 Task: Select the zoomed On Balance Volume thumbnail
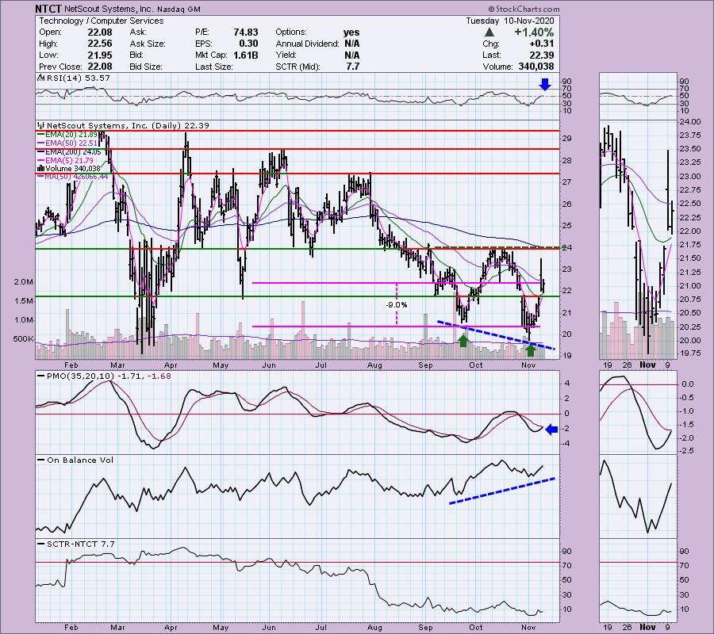[638, 498]
